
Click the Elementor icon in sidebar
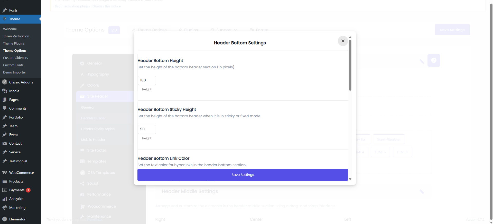(x=5, y=219)
